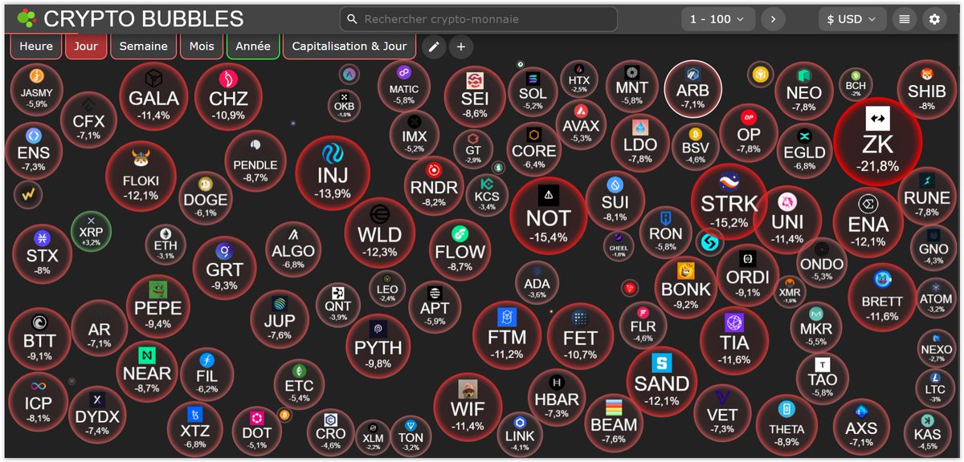Open the JASMY bubble

click(x=37, y=91)
